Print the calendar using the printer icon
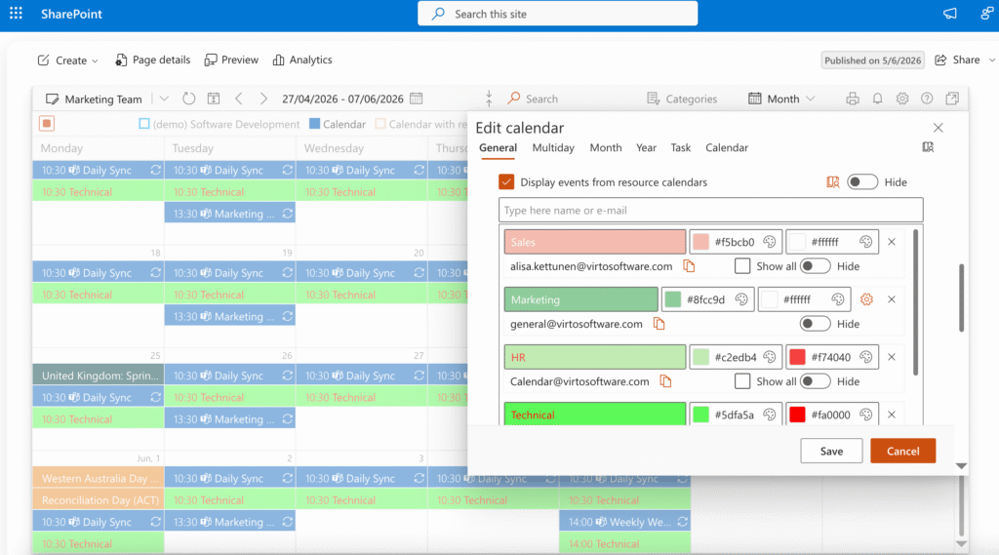The image size is (999, 555). tap(853, 99)
